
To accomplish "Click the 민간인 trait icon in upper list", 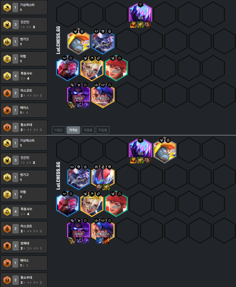I will [7, 25].
